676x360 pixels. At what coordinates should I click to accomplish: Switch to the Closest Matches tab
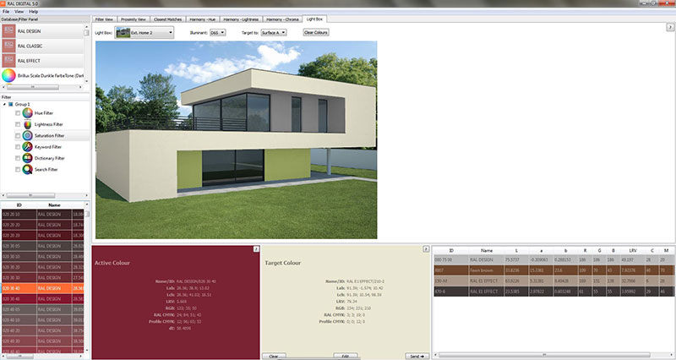167,19
